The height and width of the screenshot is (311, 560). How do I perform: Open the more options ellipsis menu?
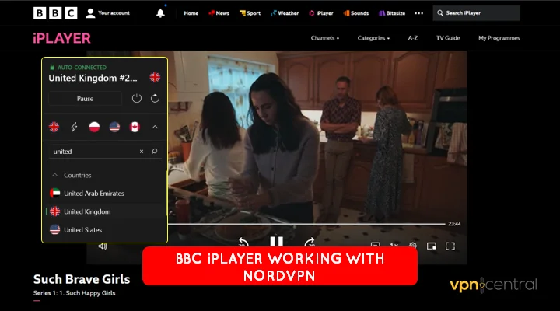(419, 13)
